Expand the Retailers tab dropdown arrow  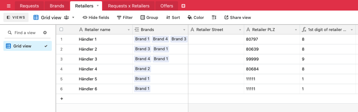coord(98,6)
